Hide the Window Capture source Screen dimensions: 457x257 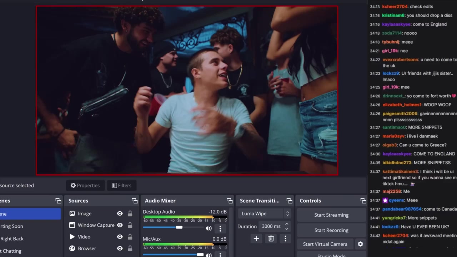click(120, 225)
